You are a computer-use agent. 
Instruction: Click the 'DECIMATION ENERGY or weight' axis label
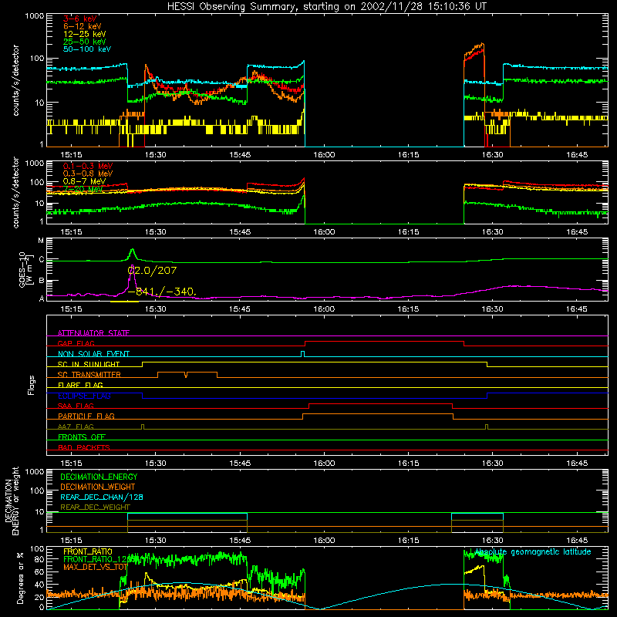(x=12, y=501)
